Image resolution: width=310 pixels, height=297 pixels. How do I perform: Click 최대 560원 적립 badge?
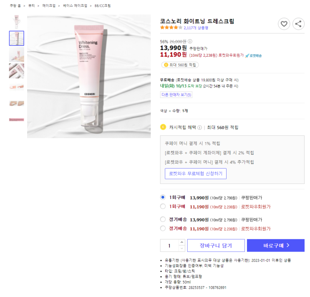click(x=180, y=65)
